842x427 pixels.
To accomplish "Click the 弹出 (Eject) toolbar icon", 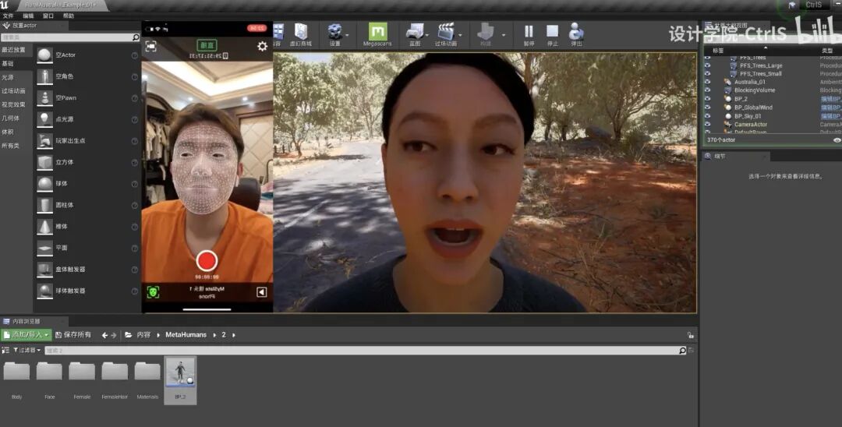I will [576, 34].
